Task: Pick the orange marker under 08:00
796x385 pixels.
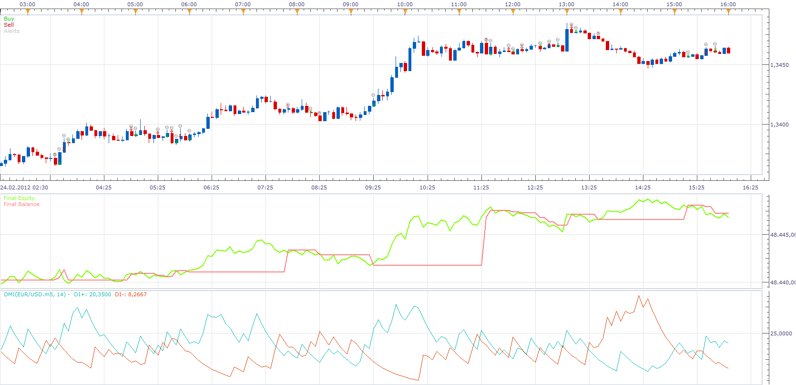Action: (297, 12)
